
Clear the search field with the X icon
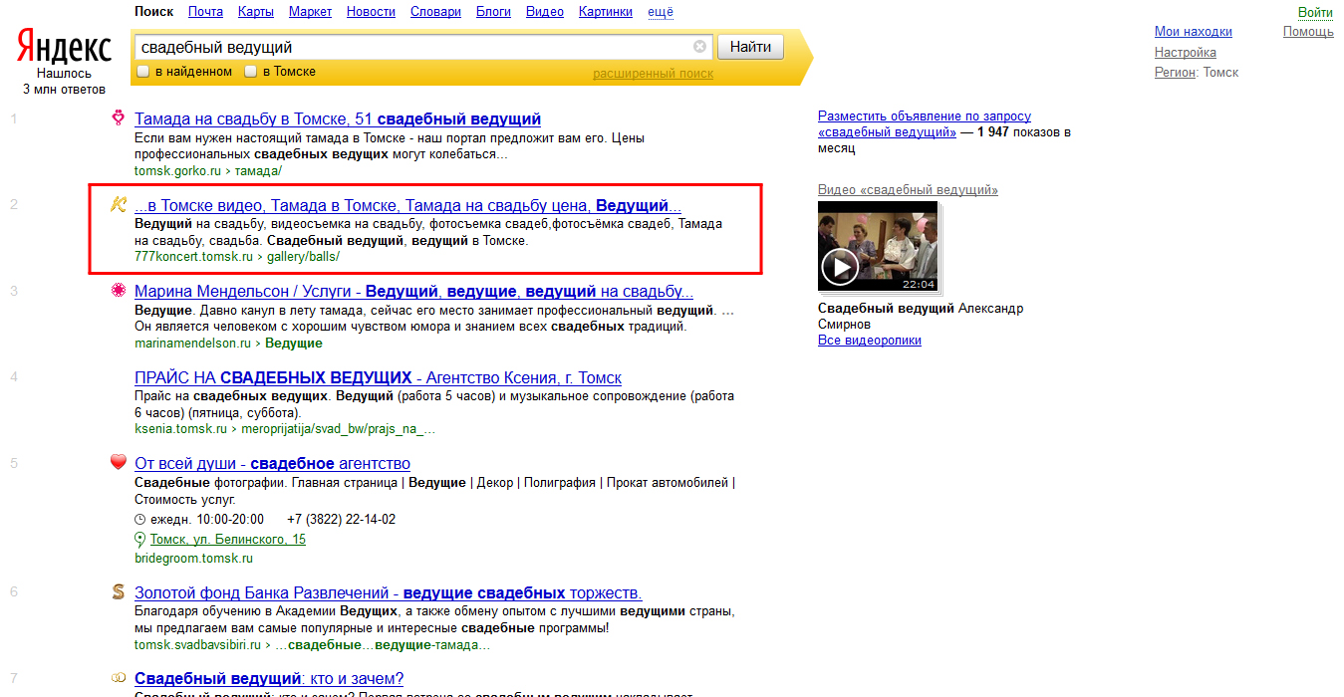(699, 47)
